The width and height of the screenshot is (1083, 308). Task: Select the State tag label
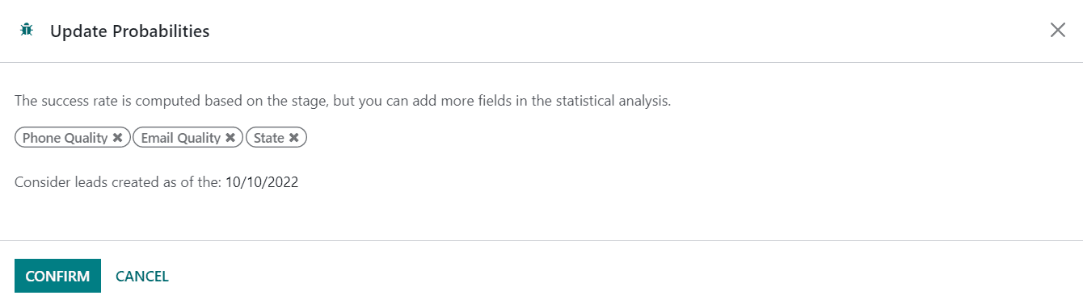(x=269, y=138)
